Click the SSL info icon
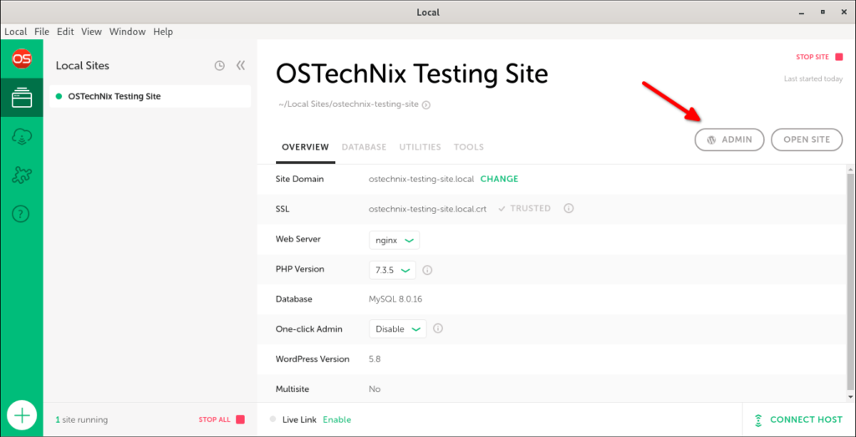The height and width of the screenshot is (437, 856). pyautogui.click(x=568, y=208)
